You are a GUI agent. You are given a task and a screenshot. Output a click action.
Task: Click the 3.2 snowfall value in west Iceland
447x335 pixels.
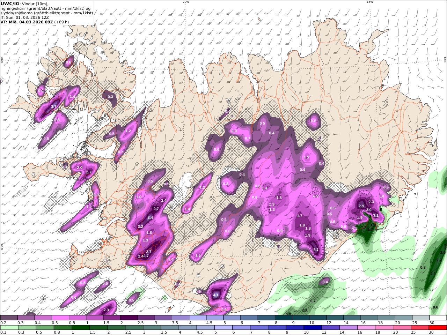(x=141, y=226)
